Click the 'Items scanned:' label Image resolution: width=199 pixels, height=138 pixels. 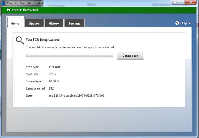point(36,88)
